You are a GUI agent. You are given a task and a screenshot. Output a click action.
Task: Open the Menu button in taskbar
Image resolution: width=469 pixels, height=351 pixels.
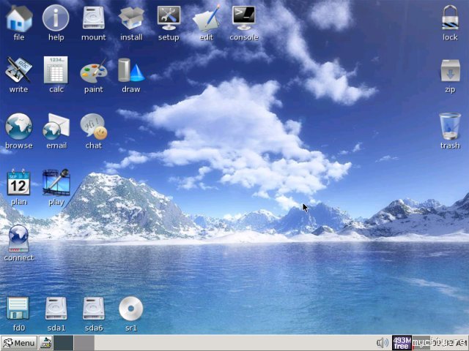click(x=19, y=343)
